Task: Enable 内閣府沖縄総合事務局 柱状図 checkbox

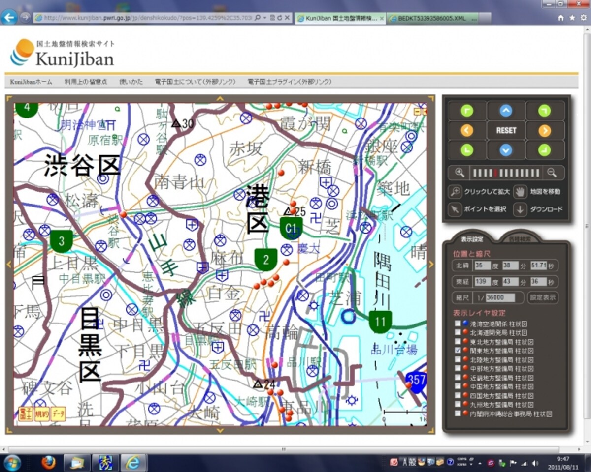Action: [458, 413]
